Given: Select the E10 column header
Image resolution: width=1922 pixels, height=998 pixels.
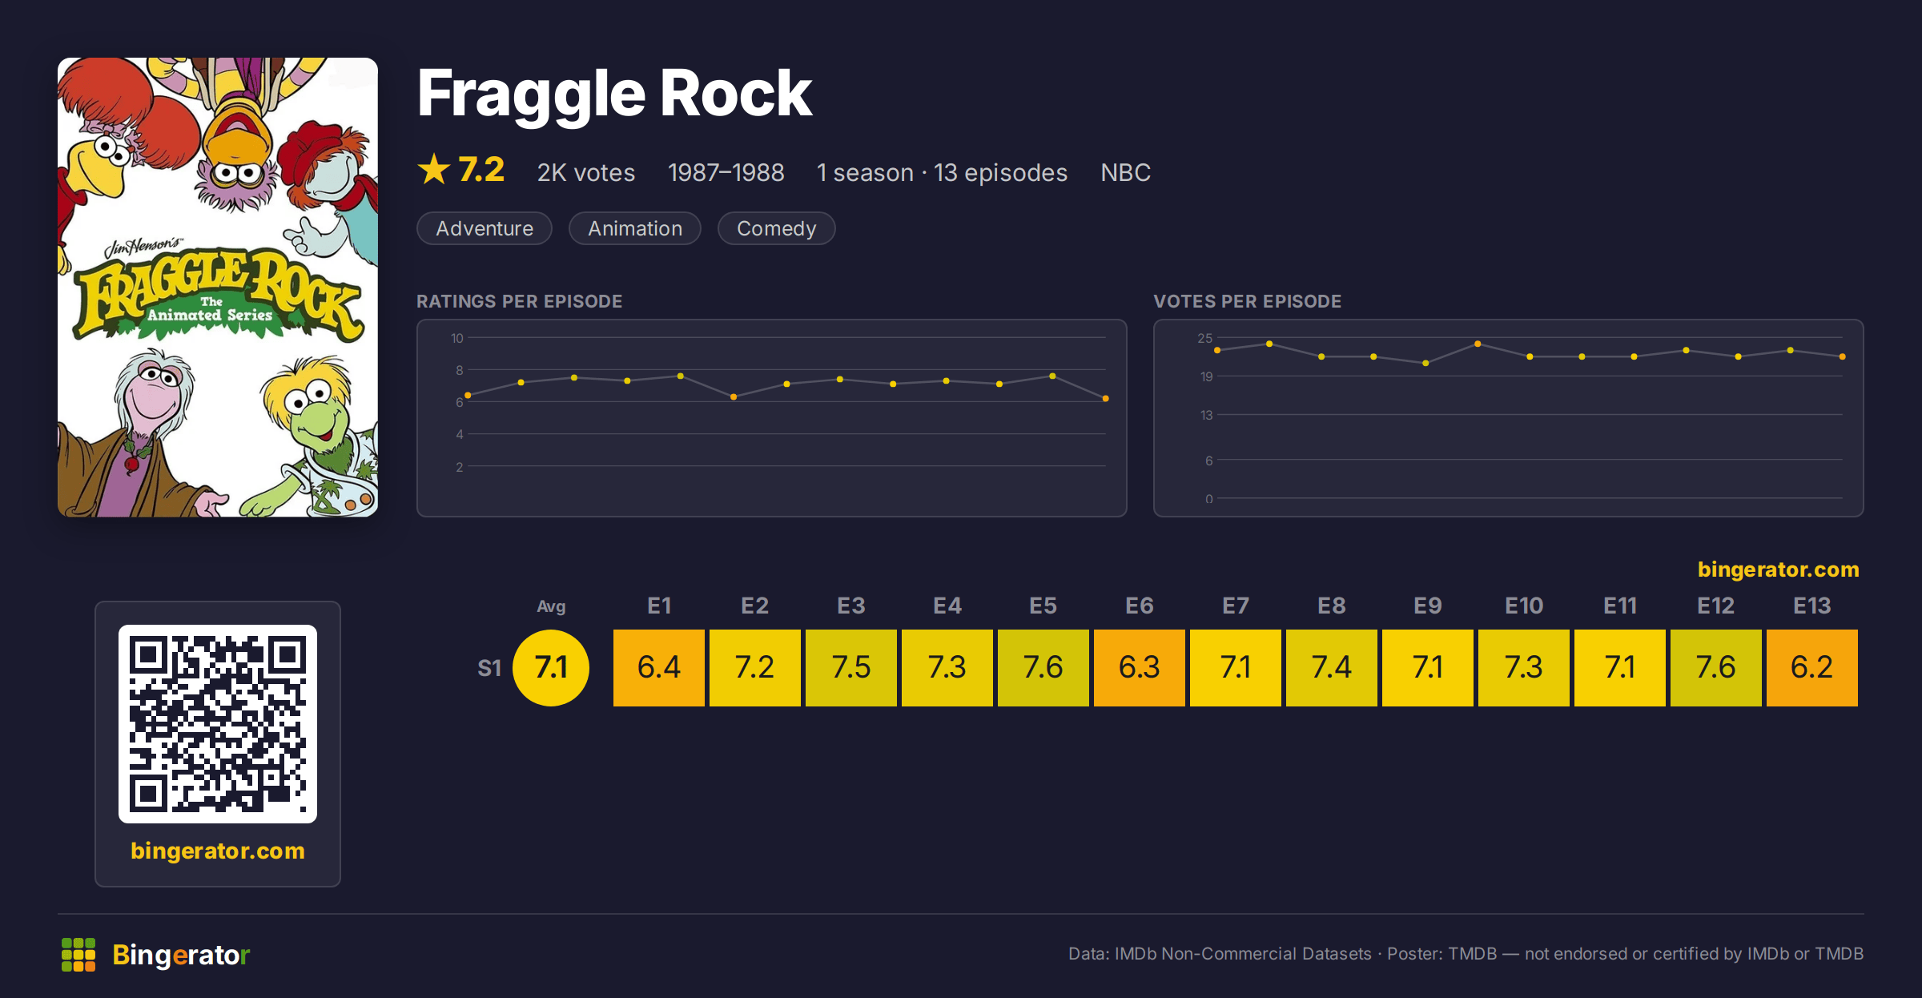Looking at the screenshot, I should 1524,606.
